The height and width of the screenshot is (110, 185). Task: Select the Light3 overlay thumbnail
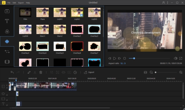94,13
